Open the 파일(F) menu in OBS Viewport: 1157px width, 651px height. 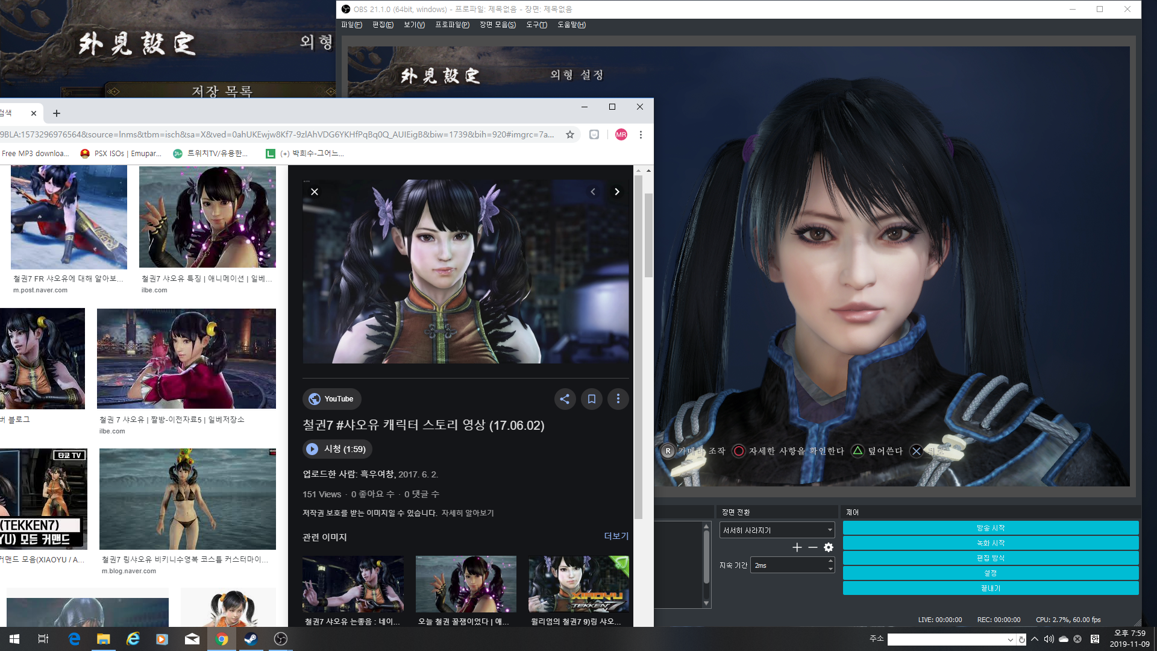pos(351,25)
